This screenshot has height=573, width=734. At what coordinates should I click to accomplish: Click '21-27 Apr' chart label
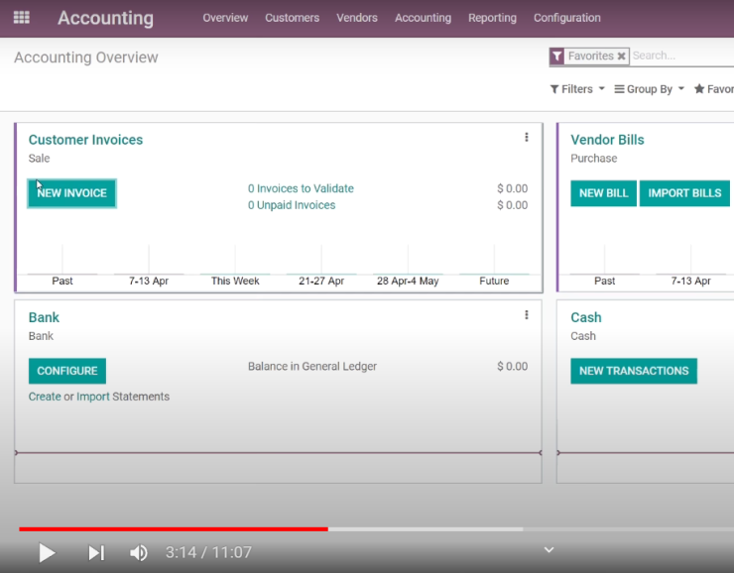321,281
